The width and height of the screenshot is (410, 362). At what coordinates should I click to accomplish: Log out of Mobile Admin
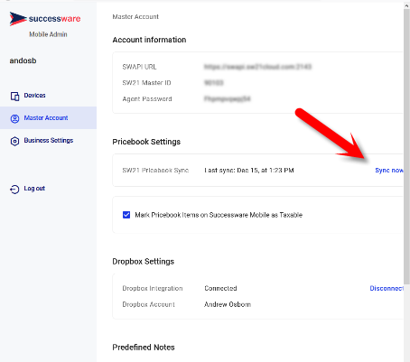[x=34, y=189]
